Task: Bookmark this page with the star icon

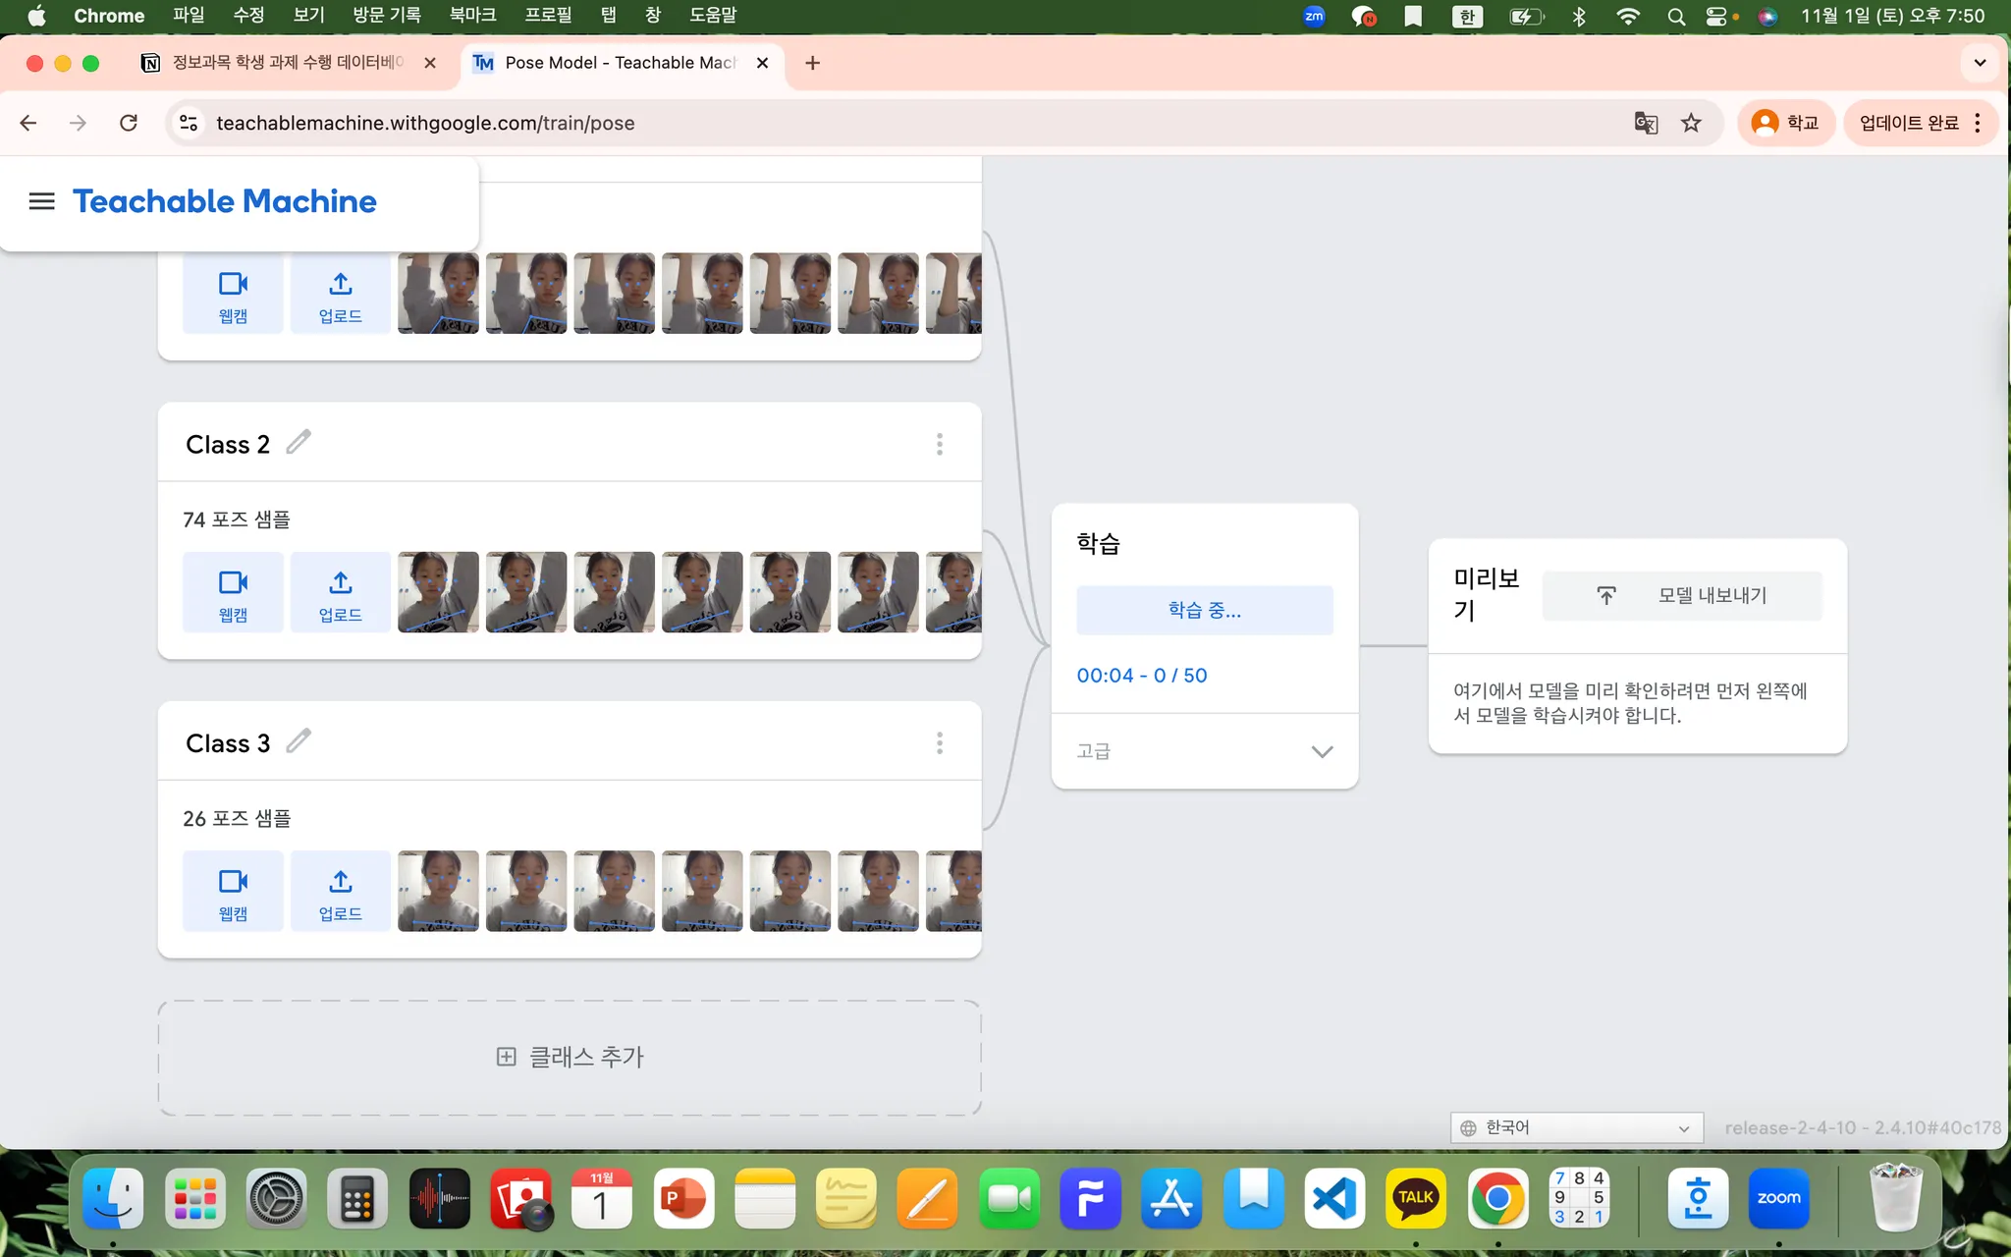Action: click(x=1691, y=123)
